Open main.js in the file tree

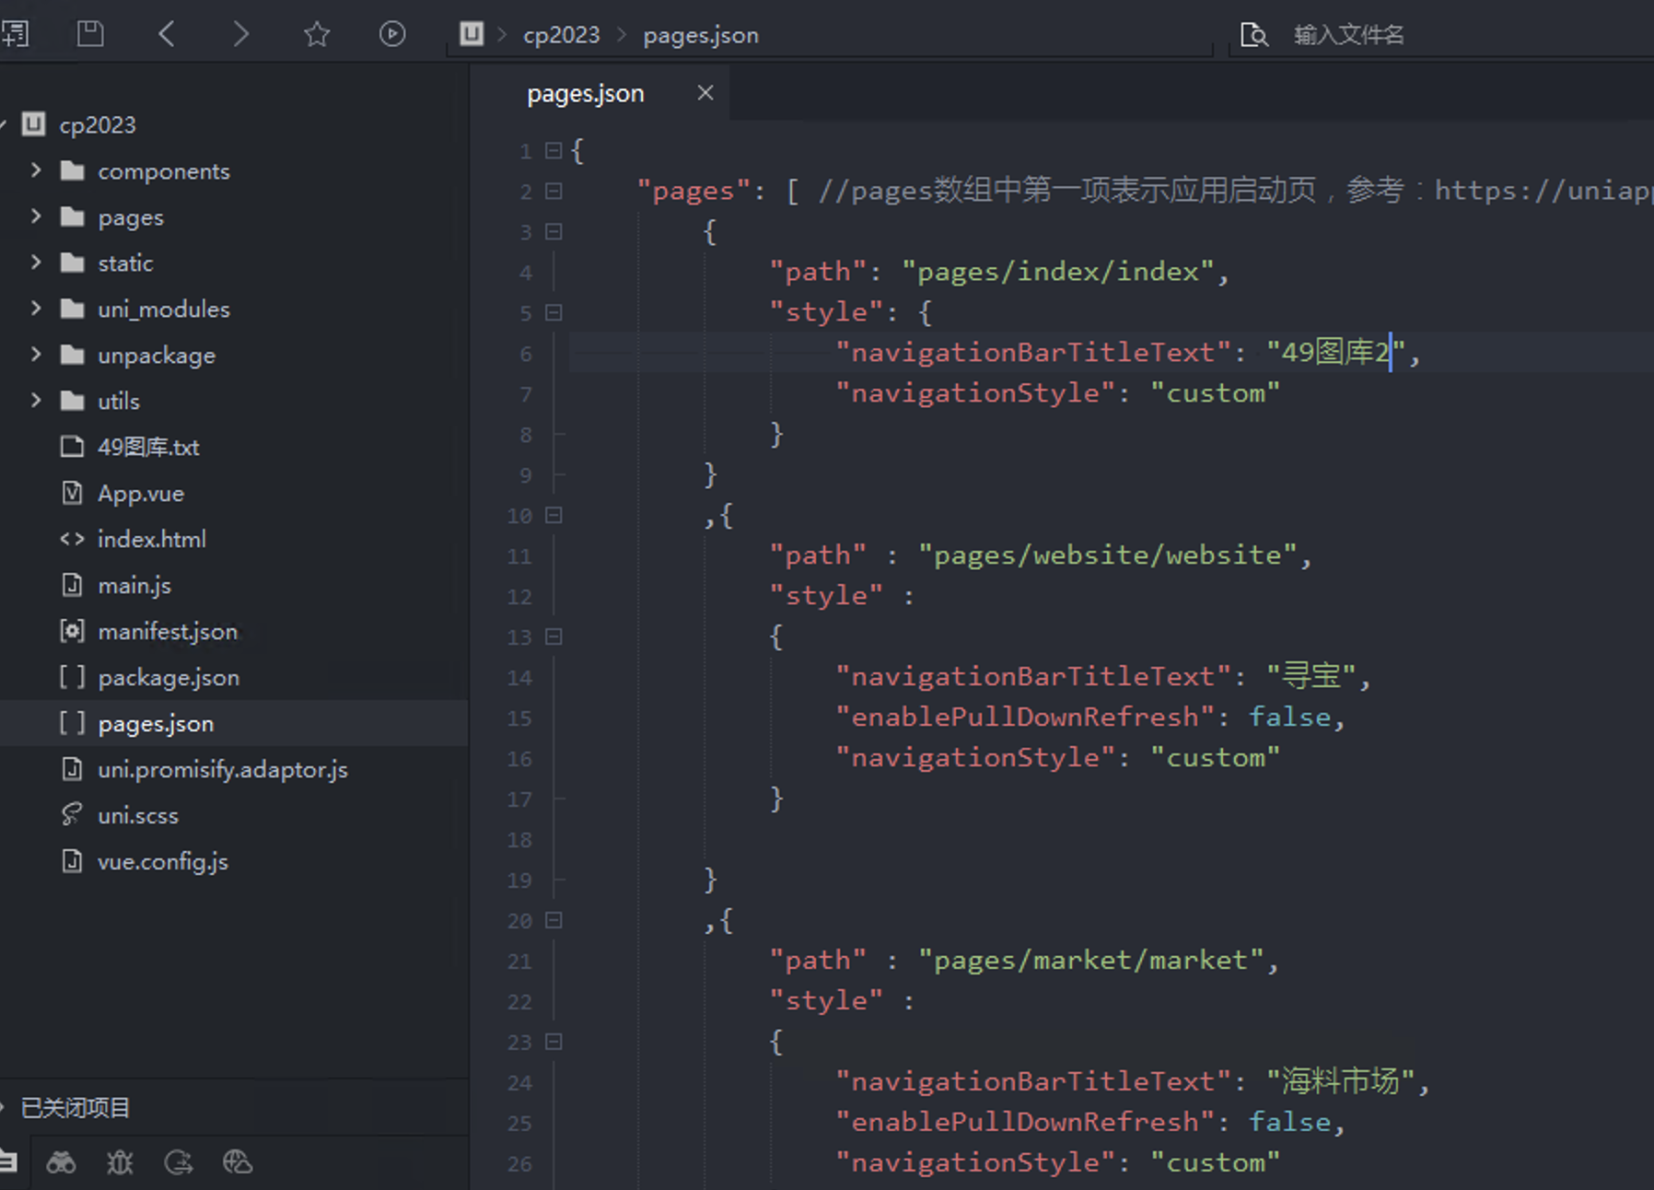coord(134,586)
